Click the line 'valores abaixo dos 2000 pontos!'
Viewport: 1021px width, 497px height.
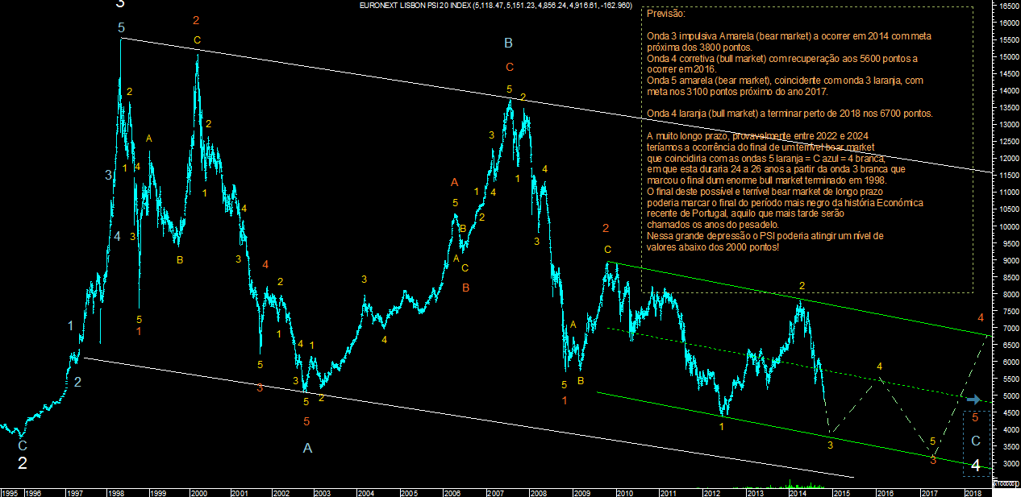click(713, 246)
